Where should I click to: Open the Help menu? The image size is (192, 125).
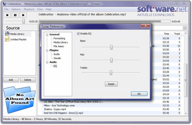click(x=49, y=9)
